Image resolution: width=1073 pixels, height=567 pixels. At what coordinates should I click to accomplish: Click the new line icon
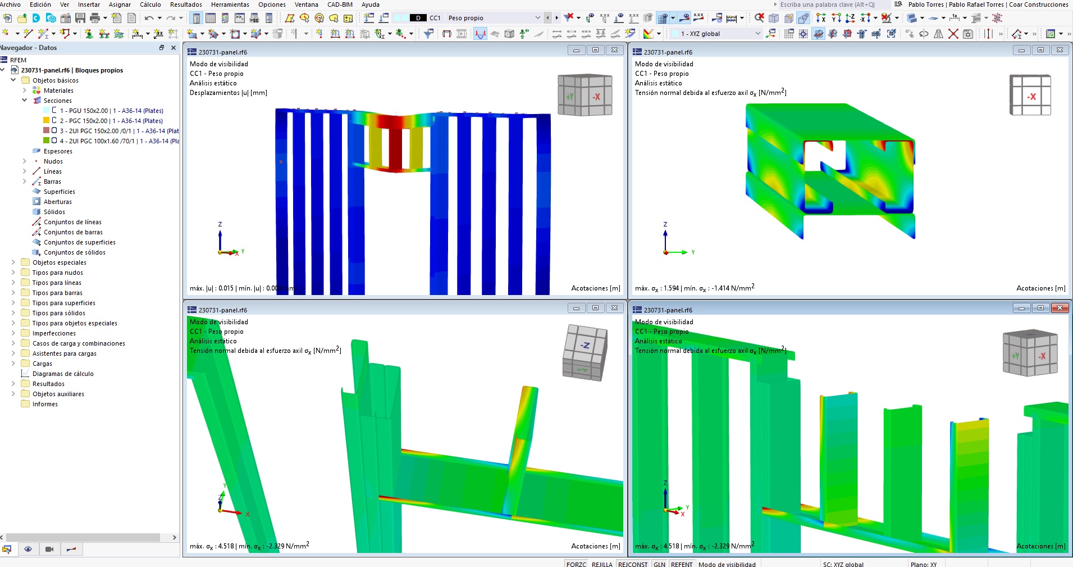(28, 34)
